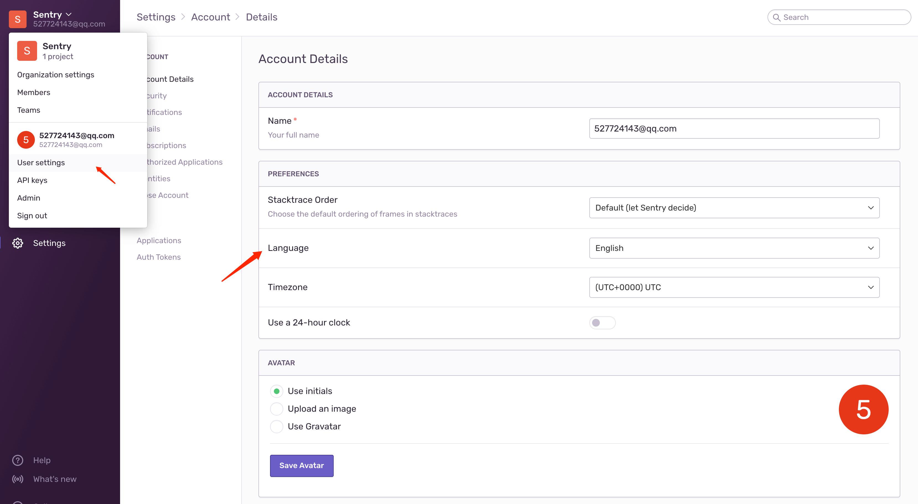918x504 pixels.
Task: Open Auth Tokens in settings navigation
Action: tap(159, 257)
